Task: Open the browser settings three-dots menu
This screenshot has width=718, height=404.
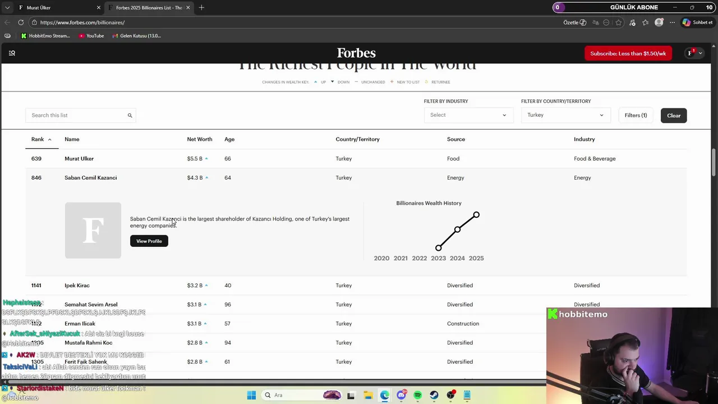Action: coord(672,22)
